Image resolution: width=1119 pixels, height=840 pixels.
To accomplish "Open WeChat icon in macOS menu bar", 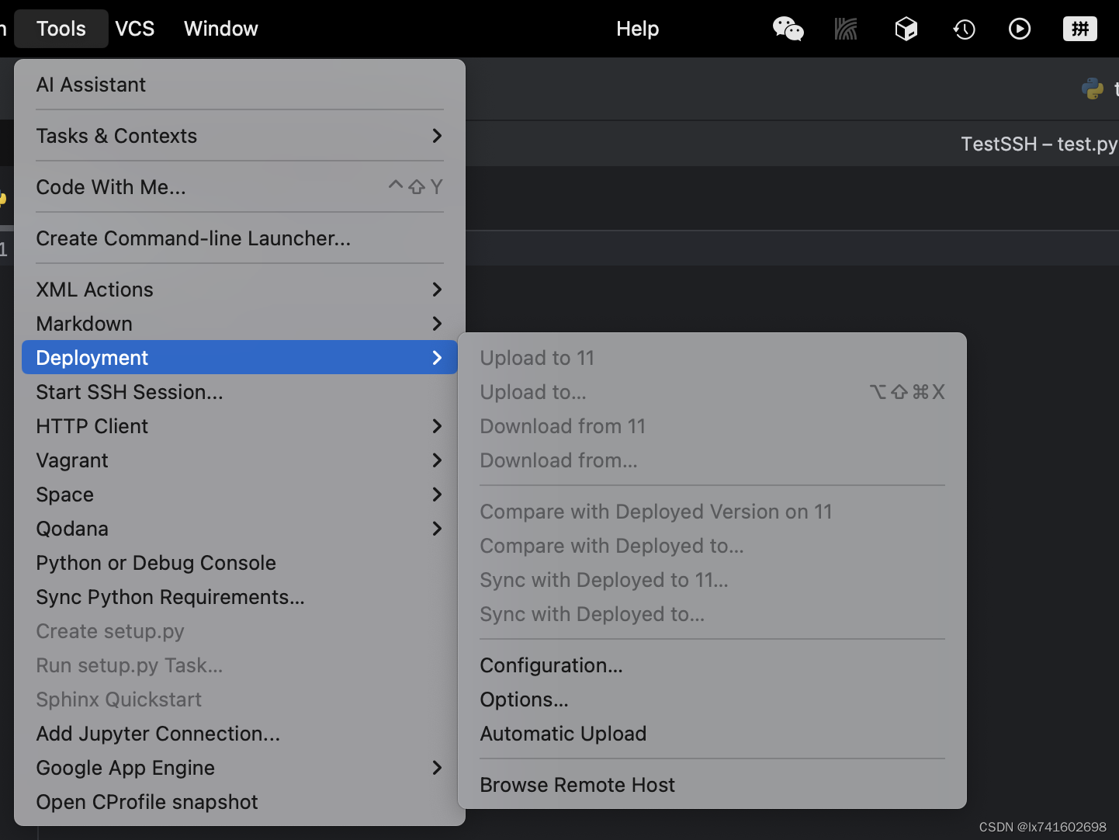I will pyautogui.click(x=788, y=29).
